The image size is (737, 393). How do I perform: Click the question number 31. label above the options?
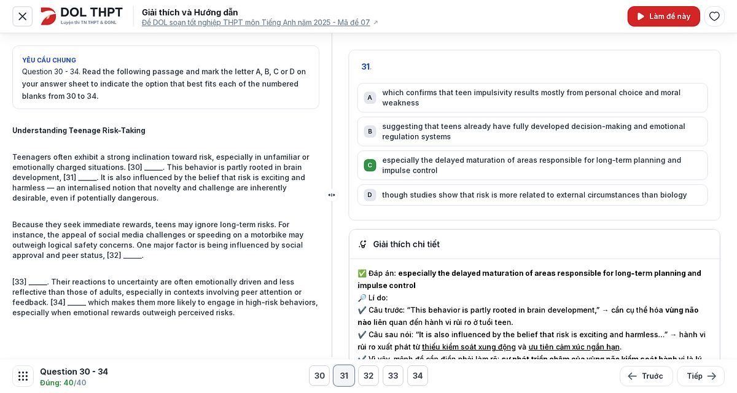[366, 67]
